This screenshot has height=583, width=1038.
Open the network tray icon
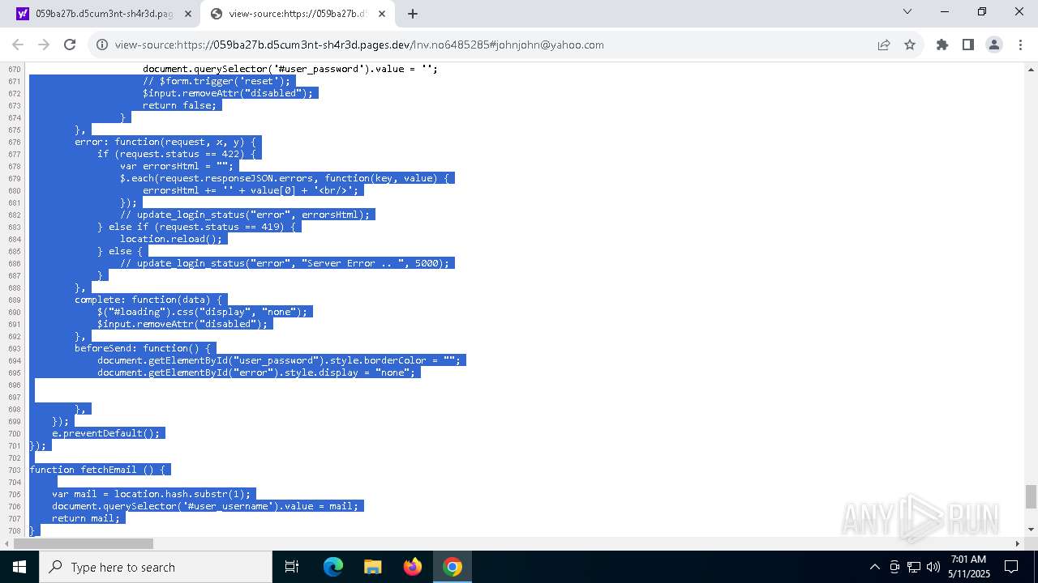[x=914, y=567]
